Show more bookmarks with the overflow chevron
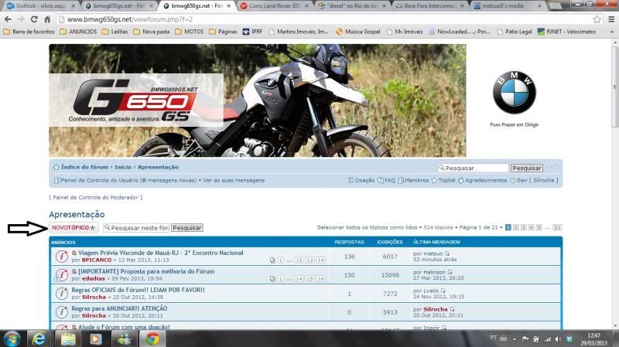This screenshot has height=347, width=619. (612, 32)
